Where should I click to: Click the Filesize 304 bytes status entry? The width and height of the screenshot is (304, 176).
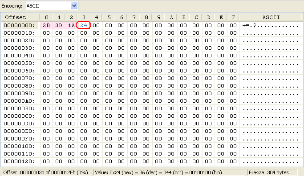pos(272,172)
